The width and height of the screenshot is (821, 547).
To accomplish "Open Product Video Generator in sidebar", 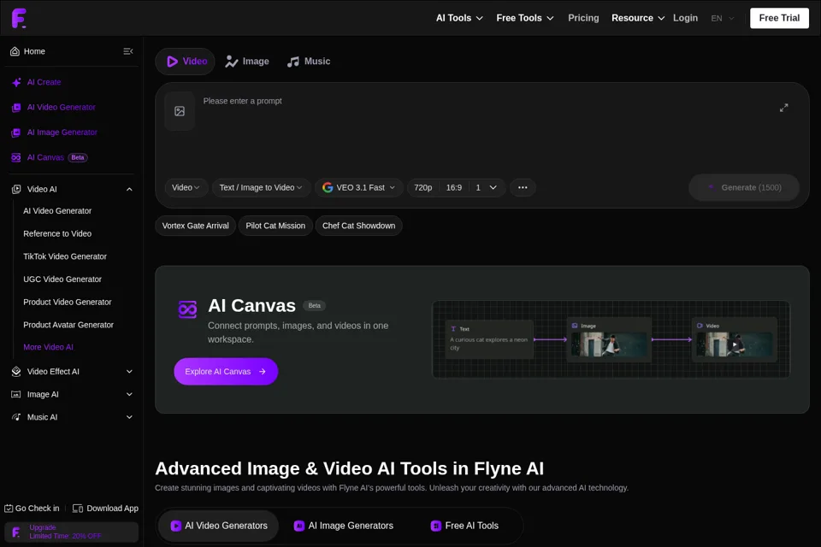I will (x=67, y=302).
